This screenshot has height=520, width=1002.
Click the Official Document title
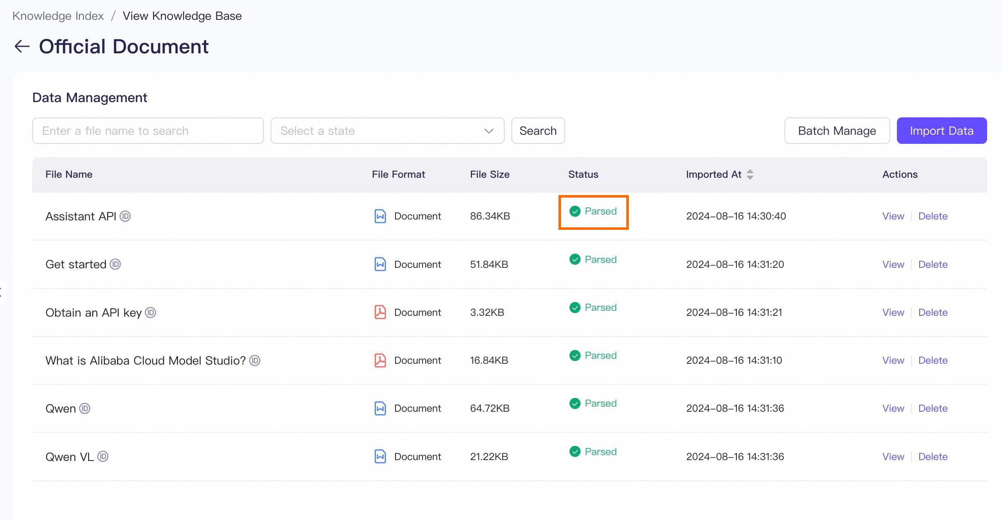(124, 46)
